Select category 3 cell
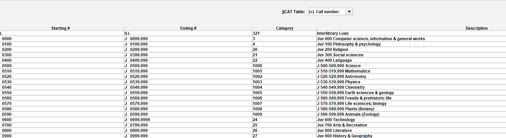The height and width of the screenshot is (138, 506). click(284, 39)
